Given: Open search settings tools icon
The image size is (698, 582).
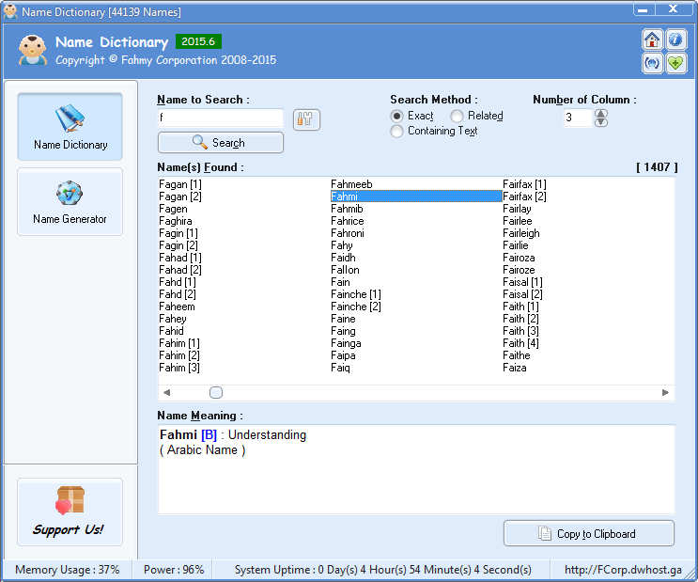Looking at the screenshot, I should coord(306,119).
